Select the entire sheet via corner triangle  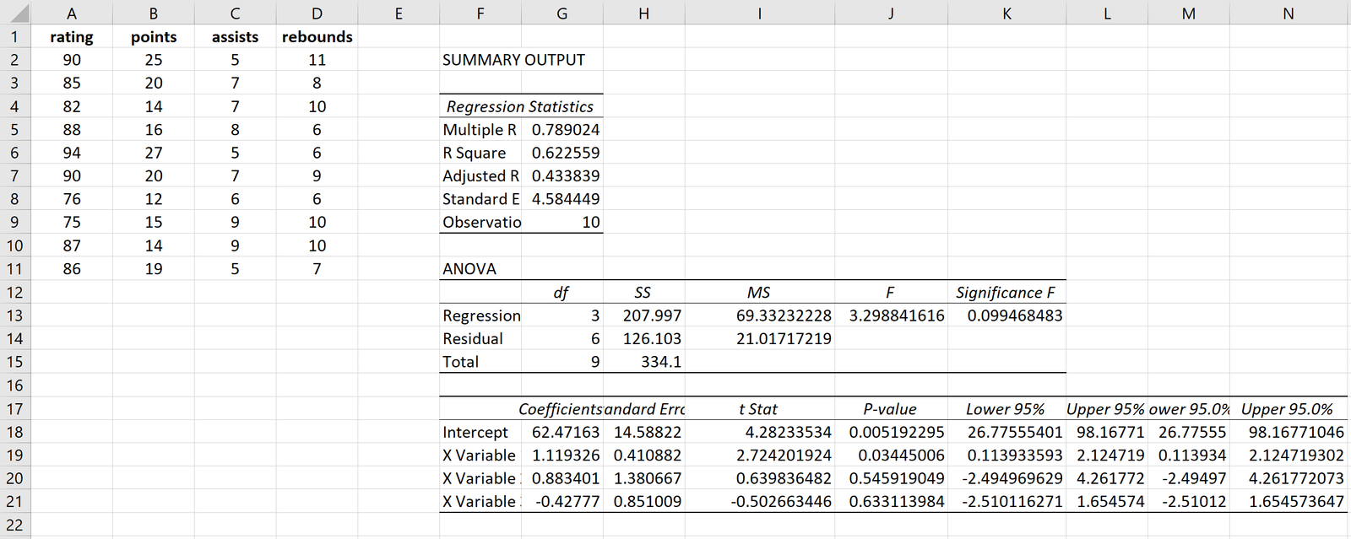pyautogui.click(x=15, y=13)
